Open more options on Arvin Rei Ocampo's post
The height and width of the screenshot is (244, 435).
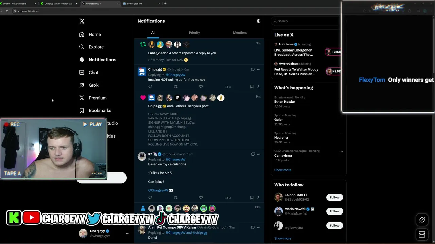(x=259, y=227)
